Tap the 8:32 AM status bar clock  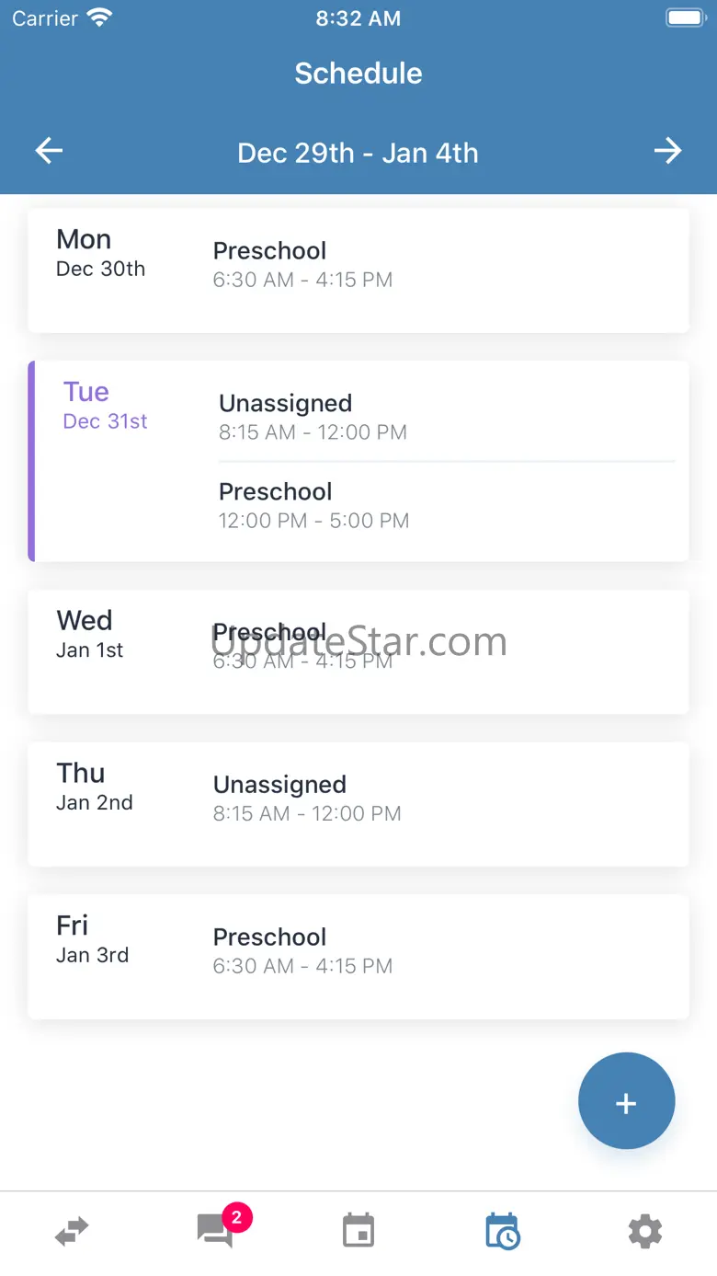358,18
